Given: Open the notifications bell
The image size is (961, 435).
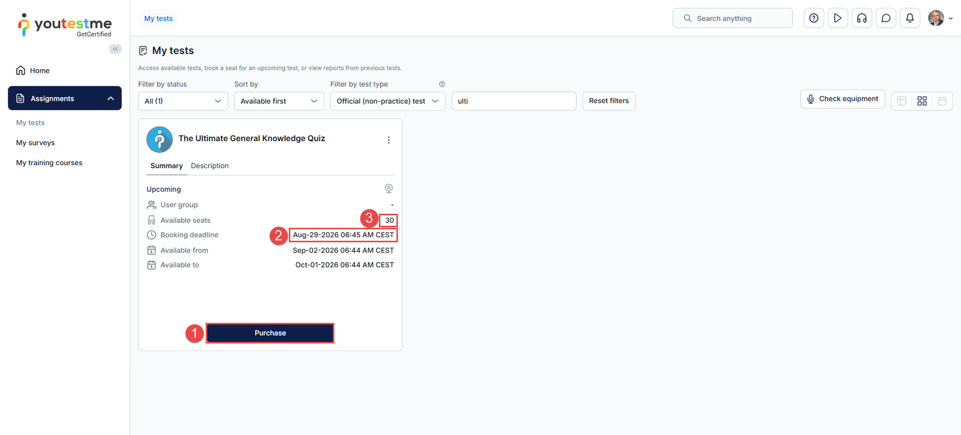Looking at the screenshot, I should [909, 18].
